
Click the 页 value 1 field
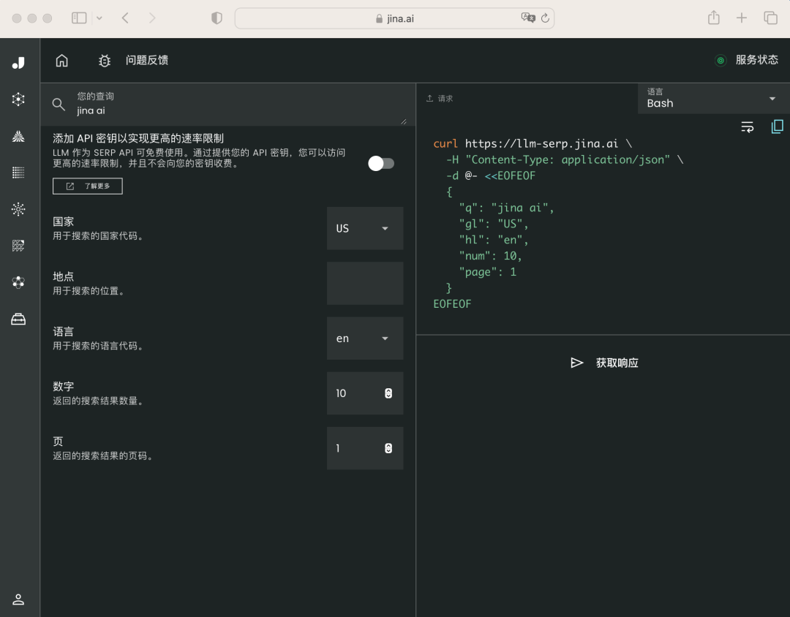point(365,448)
